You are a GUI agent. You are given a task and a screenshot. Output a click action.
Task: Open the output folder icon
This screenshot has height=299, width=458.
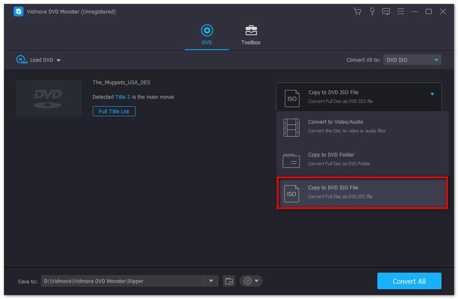(229, 281)
